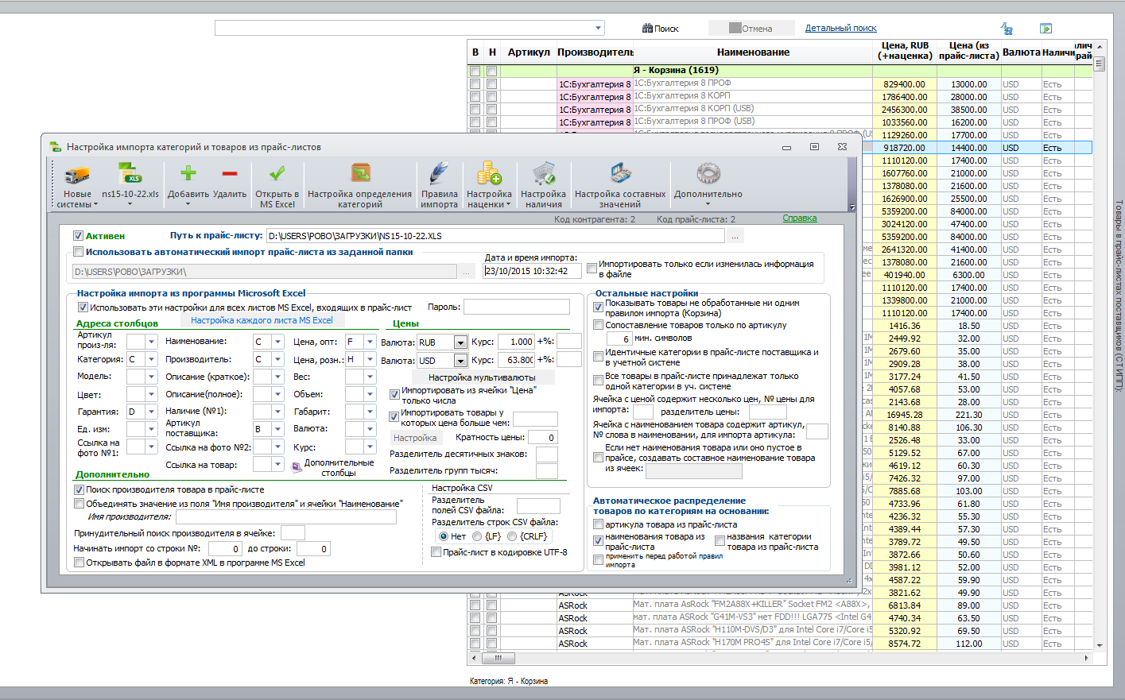Screen dimensions: 1125x700
Task: Click the Цена (из прайс-листа) column header
Action: point(968,51)
